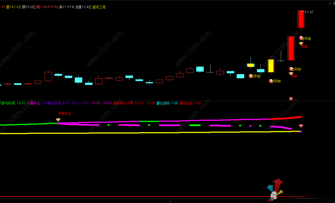Click the 超级疯牛分界 indicator label
335x203 pixels.
coord(123,103)
